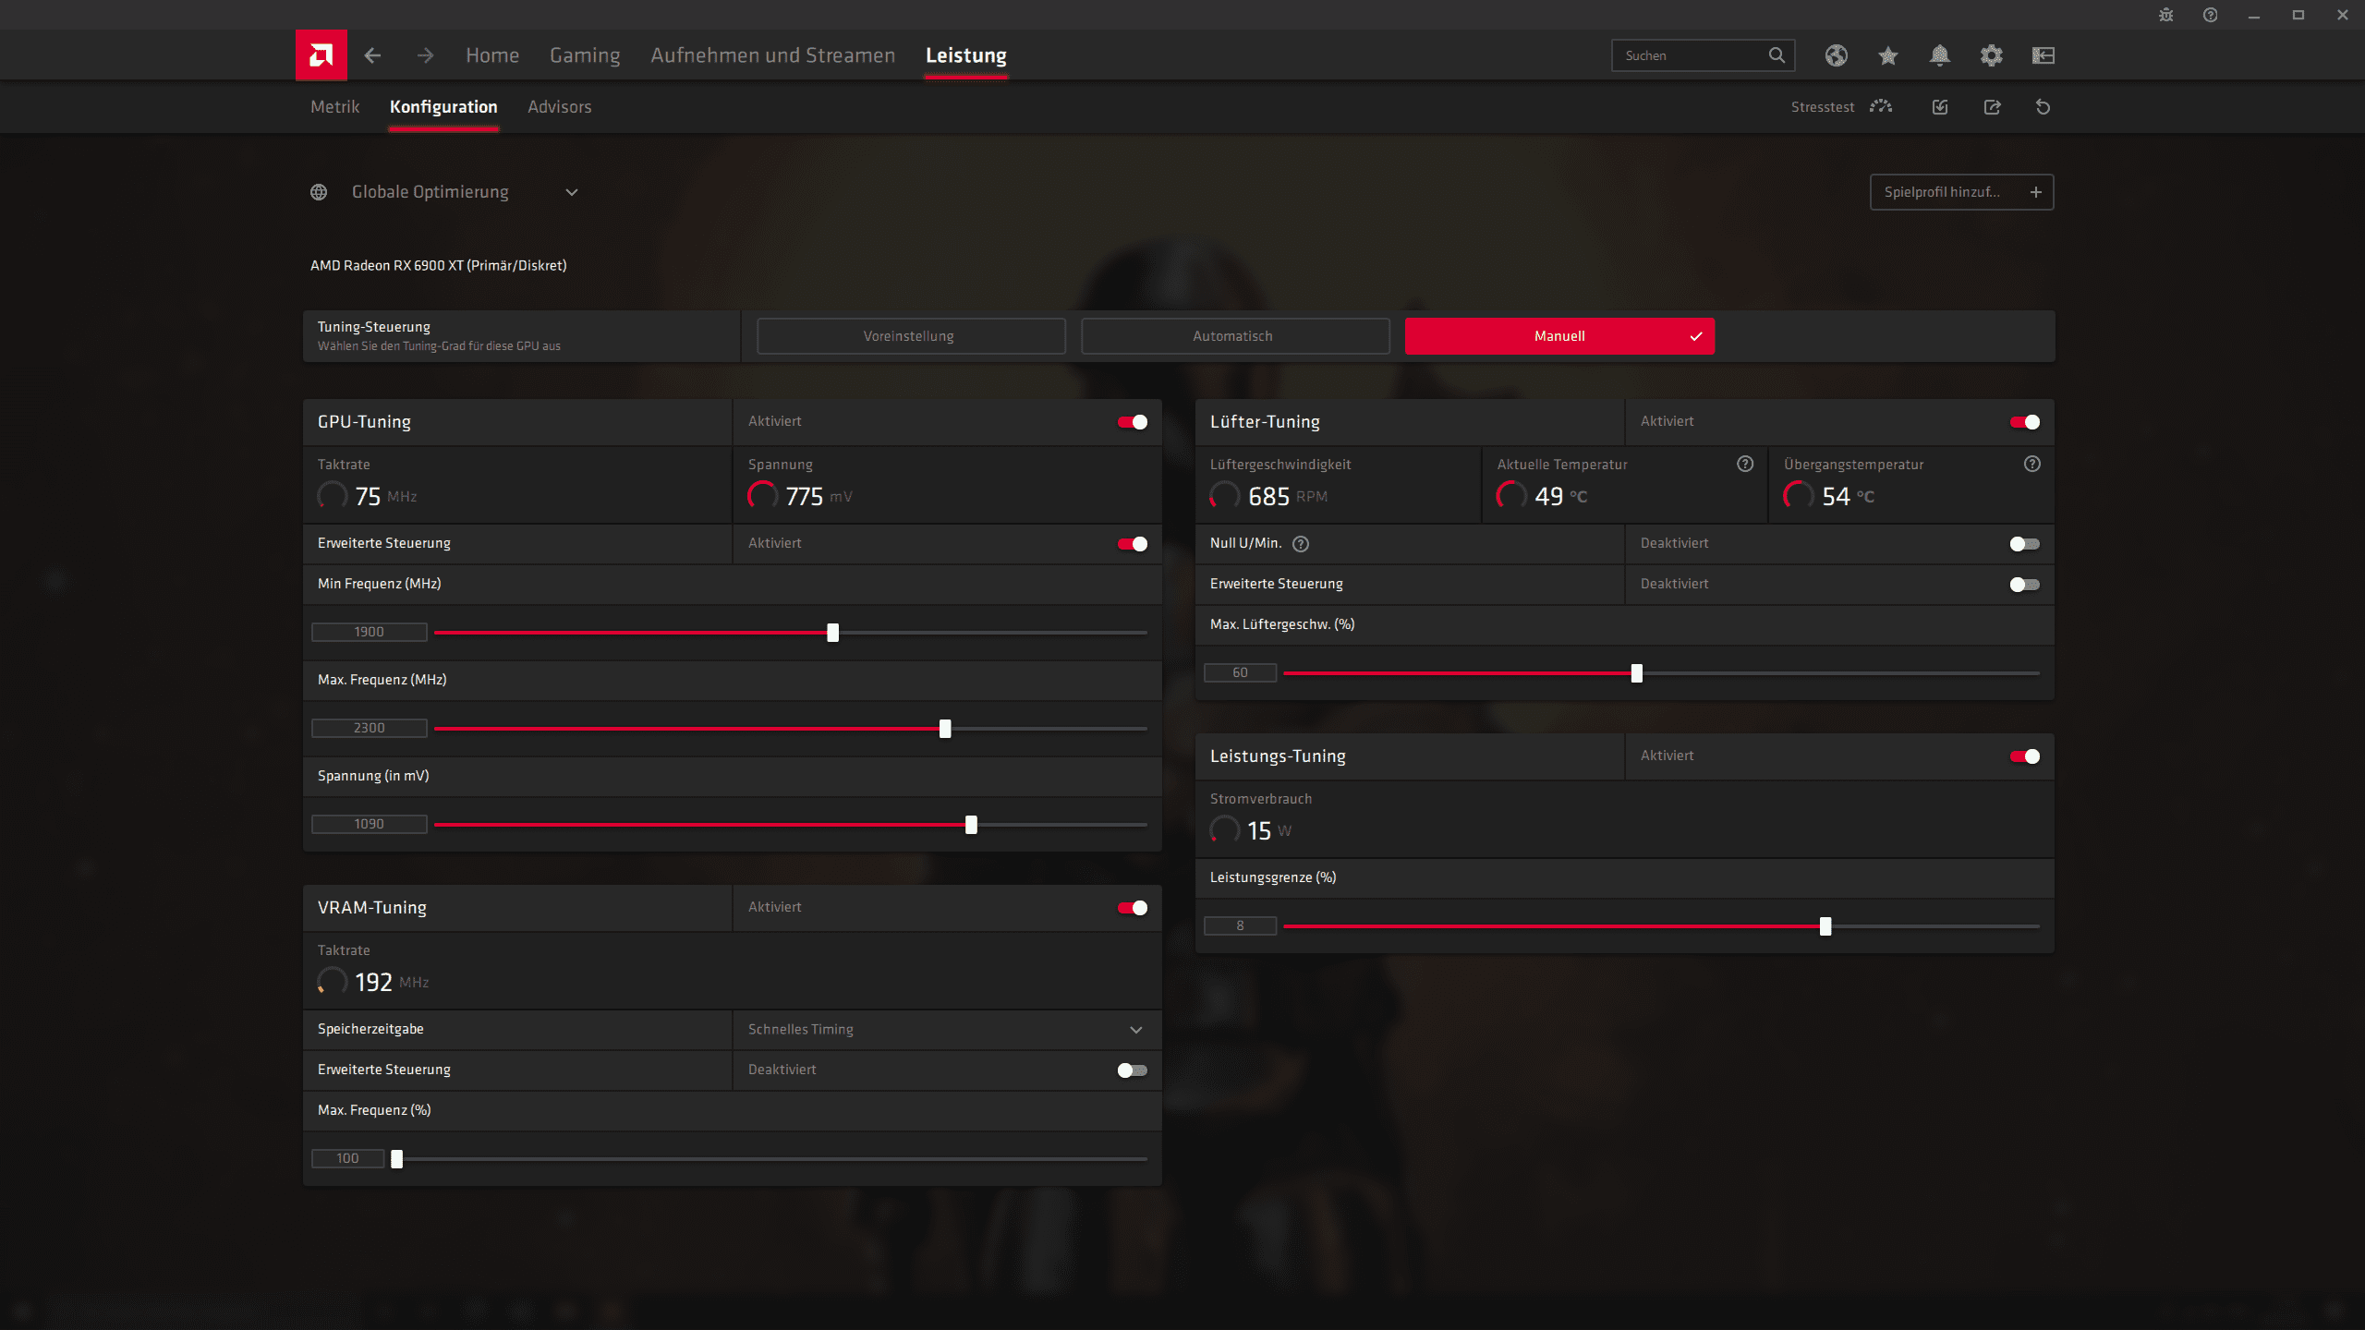Image resolution: width=2365 pixels, height=1330 pixels.
Task: Disable the GPU-Tuning toggle
Action: [1132, 422]
